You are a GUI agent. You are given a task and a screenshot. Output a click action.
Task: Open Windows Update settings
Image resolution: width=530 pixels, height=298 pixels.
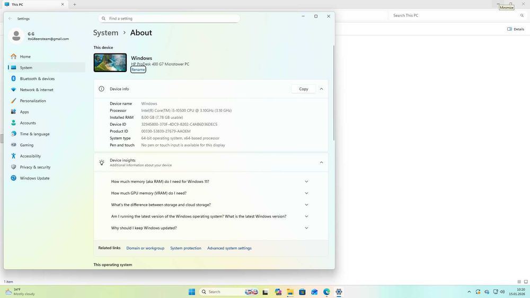pos(46,178)
